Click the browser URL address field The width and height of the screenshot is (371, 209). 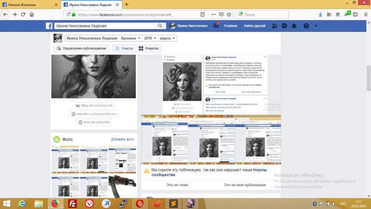pyautogui.click(x=138, y=15)
